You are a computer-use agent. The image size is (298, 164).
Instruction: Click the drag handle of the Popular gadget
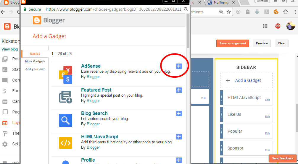(222, 131)
